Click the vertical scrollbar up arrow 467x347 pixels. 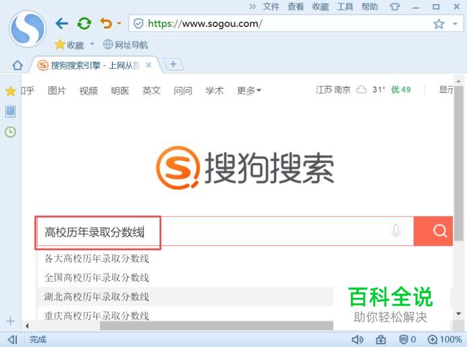(x=459, y=81)
